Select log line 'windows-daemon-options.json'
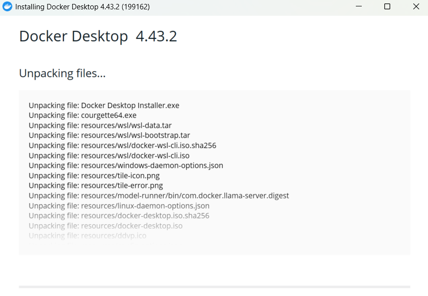The width and height of the screenshot is (428, 296). pos(126,165)
